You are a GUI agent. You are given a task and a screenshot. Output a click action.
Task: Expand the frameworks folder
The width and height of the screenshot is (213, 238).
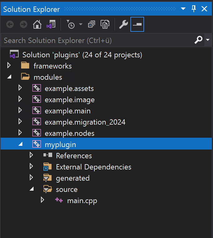coord(9,66)
